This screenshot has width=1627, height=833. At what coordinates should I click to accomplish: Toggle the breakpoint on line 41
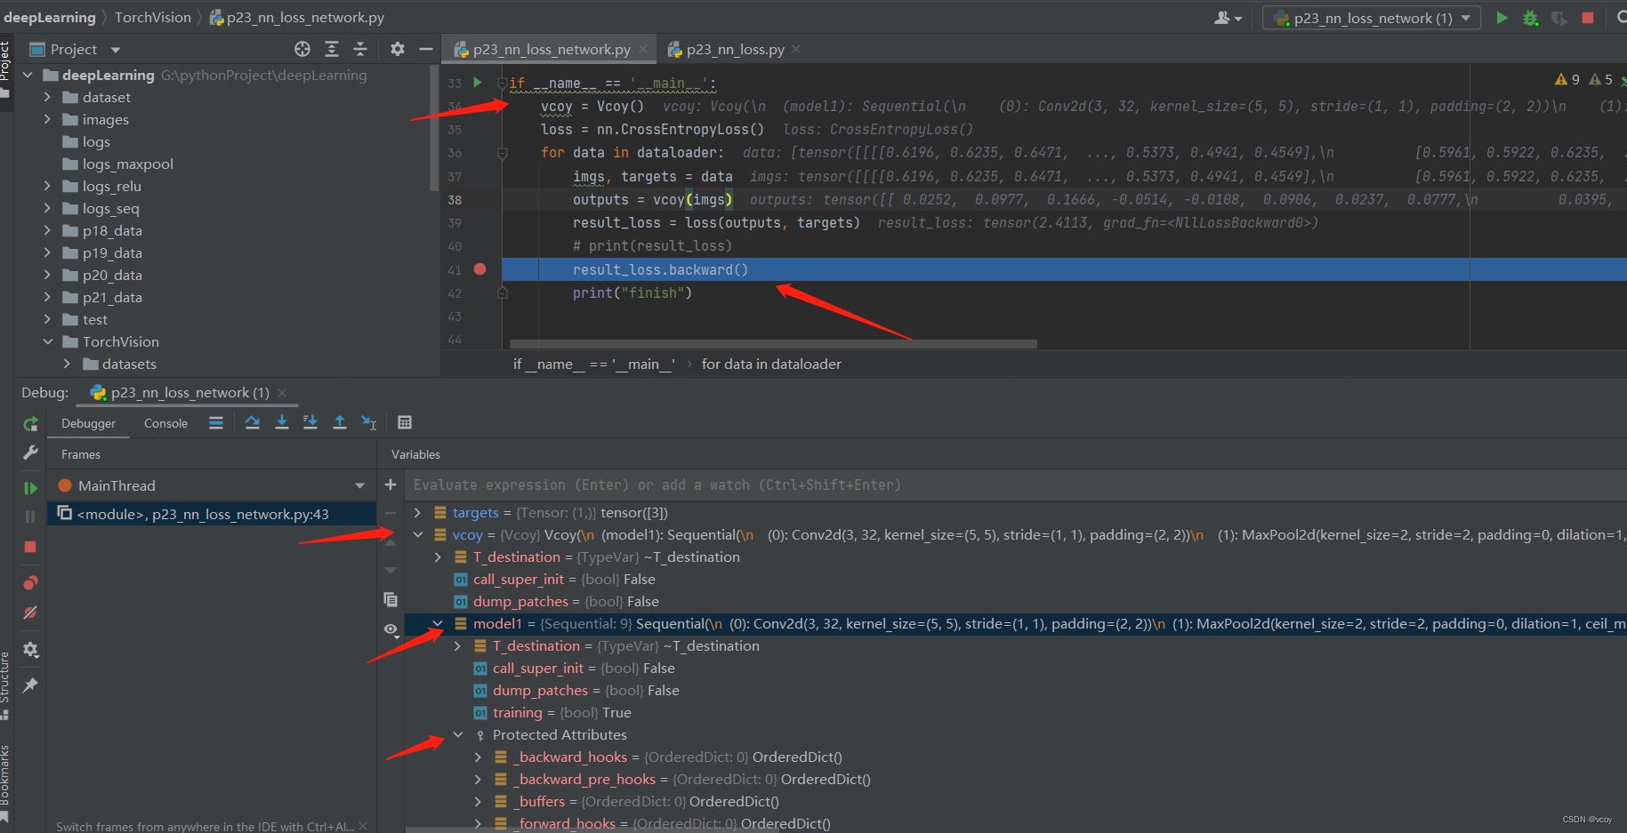tap(480, 269)
